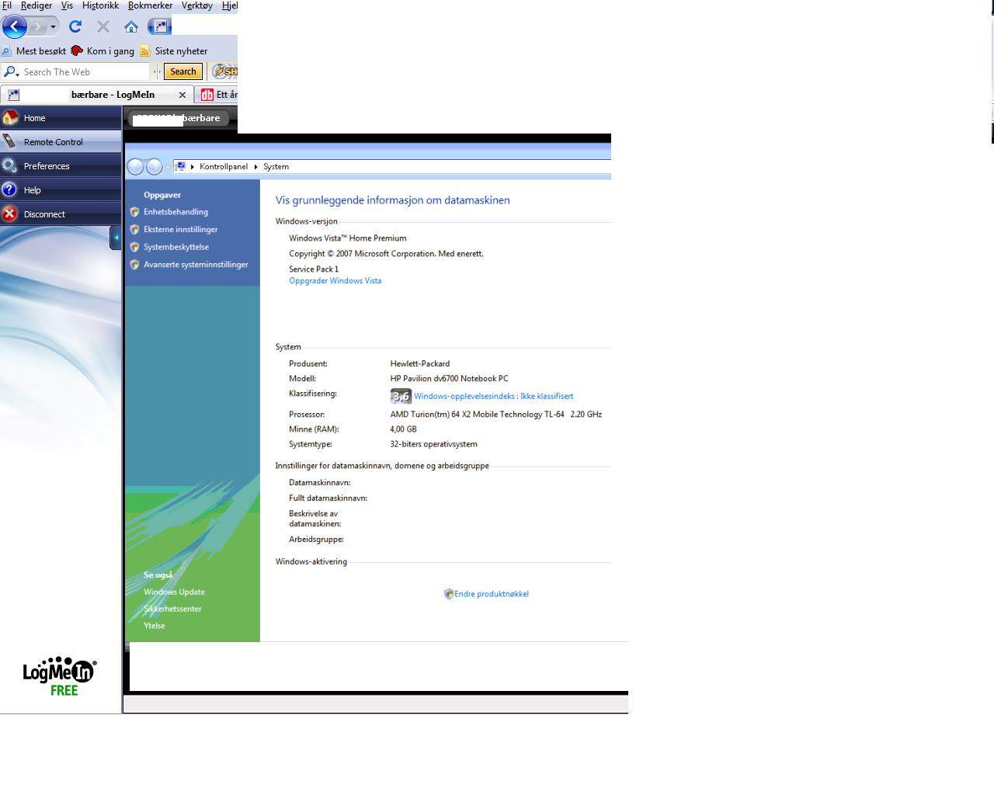This screenshot has height=795, width=994.
Task: Click the magnifier icon in search toolbar
Action: pos(11,71)
